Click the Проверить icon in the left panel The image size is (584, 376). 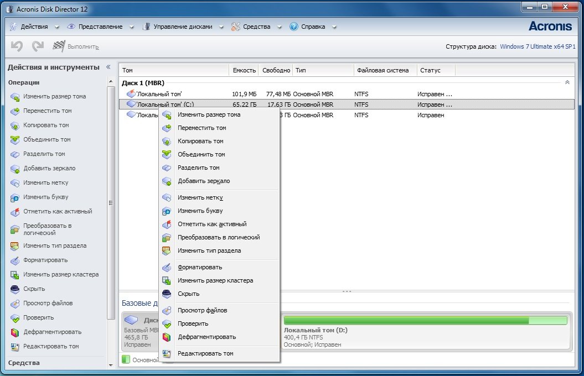[x=15, y=318]
